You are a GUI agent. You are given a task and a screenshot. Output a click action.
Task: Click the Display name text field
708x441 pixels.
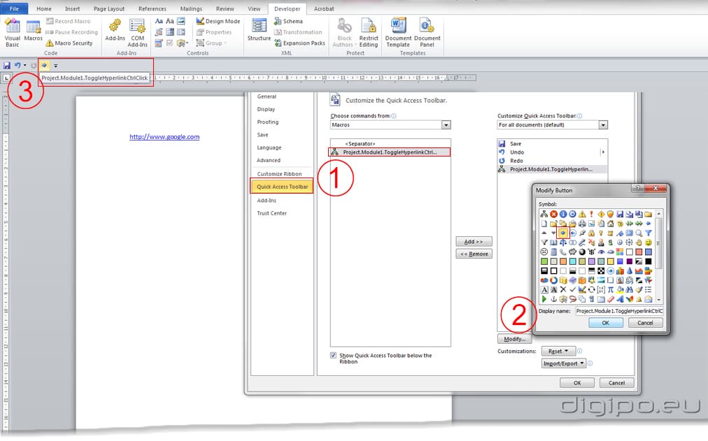619,311
